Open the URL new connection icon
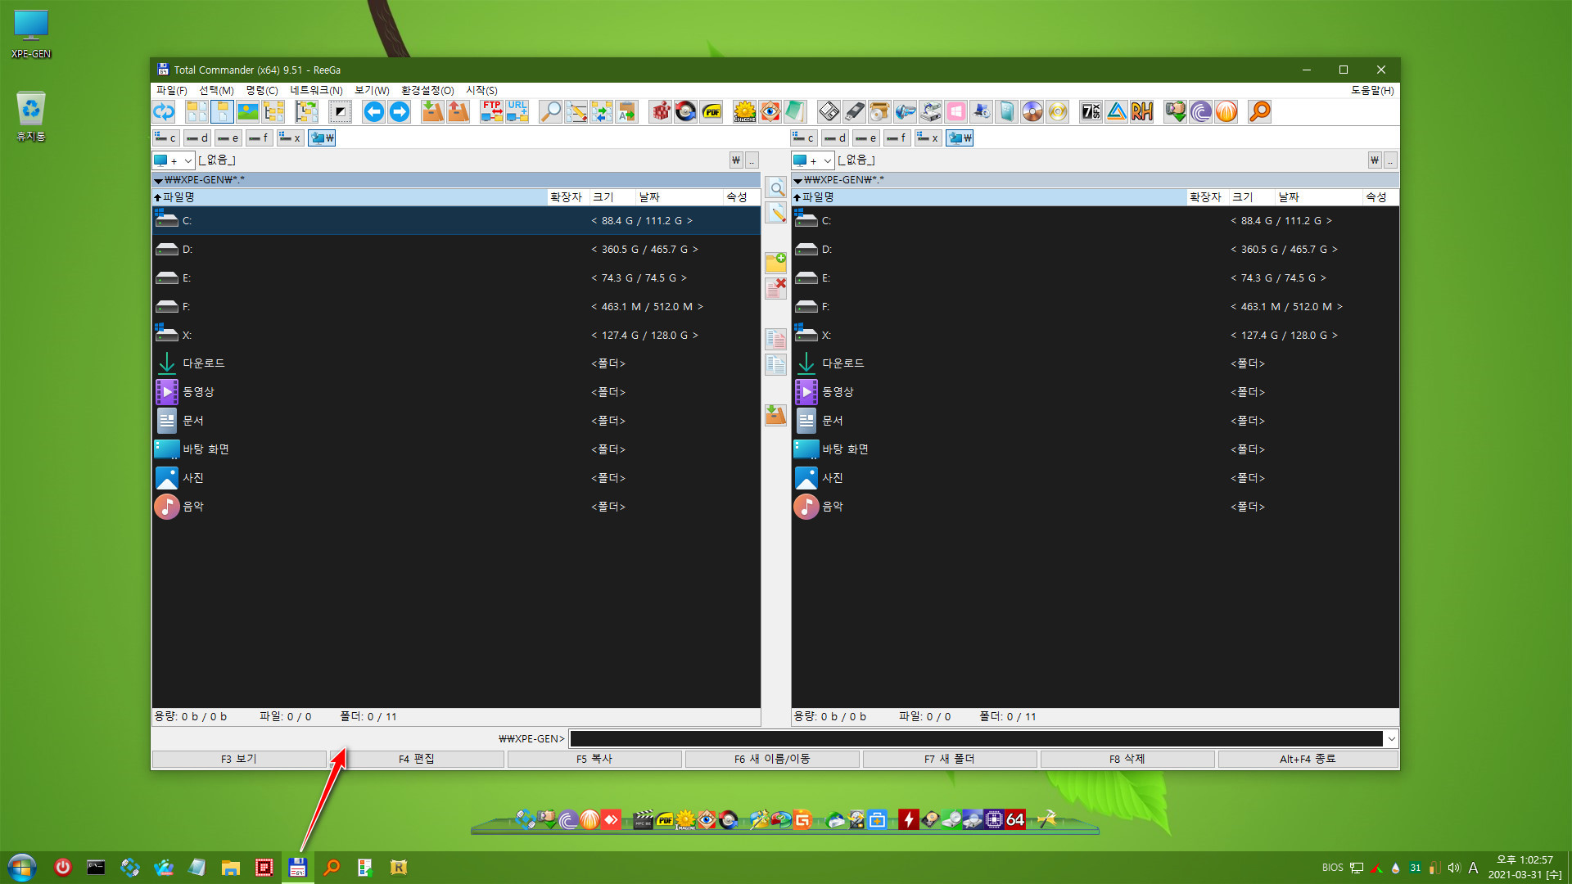Image resolution: width=1572 pixels, height=884 pixels. (x=517, y=111)
